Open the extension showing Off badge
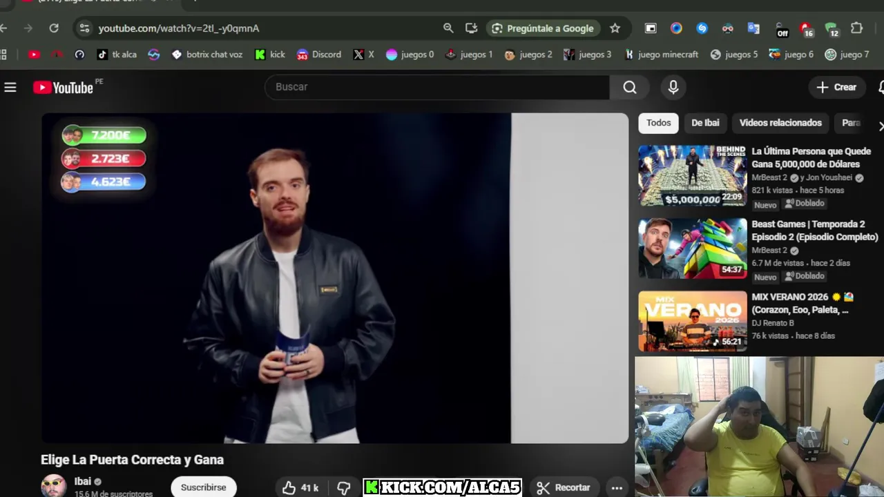The width and height of the screenshot is (884, 497). 781,29
